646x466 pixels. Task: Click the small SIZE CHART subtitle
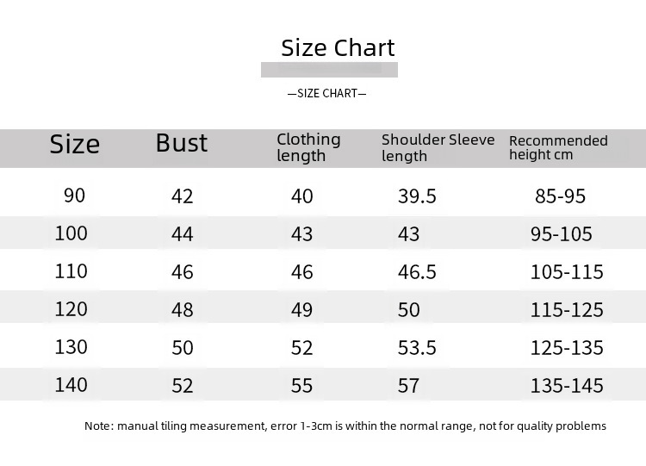(x=326, y=93)
